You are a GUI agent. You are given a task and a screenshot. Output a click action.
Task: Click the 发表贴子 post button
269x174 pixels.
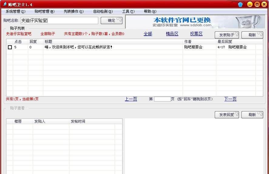point(227,35)
